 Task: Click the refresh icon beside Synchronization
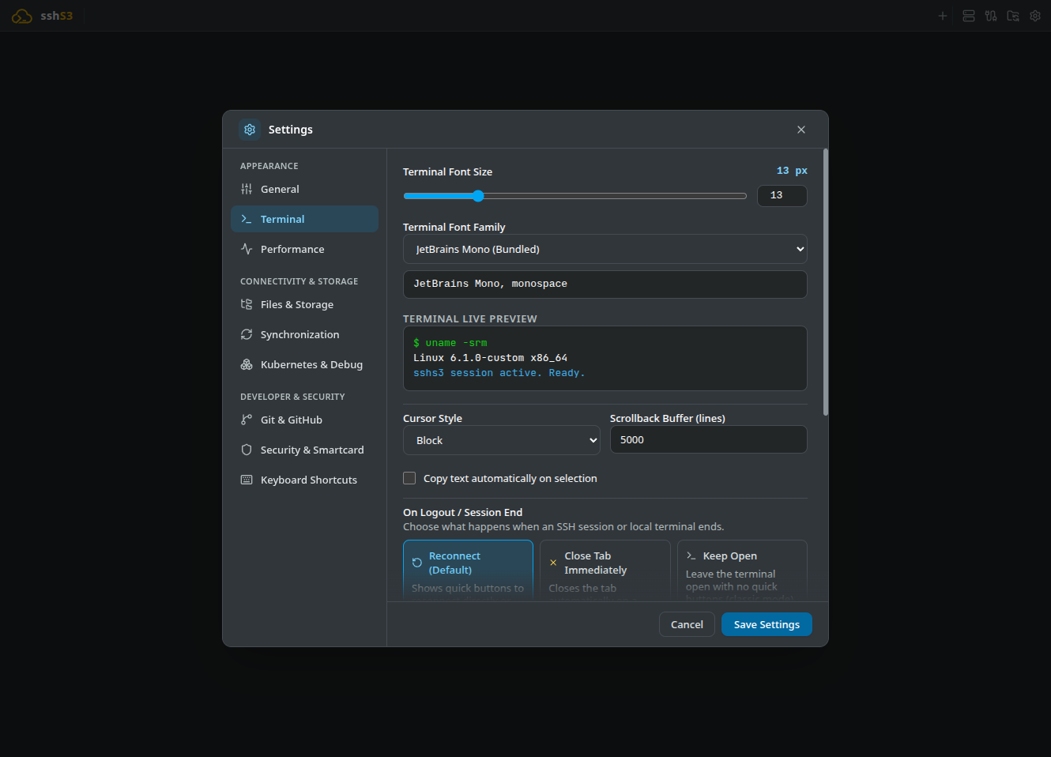(247, 334)
